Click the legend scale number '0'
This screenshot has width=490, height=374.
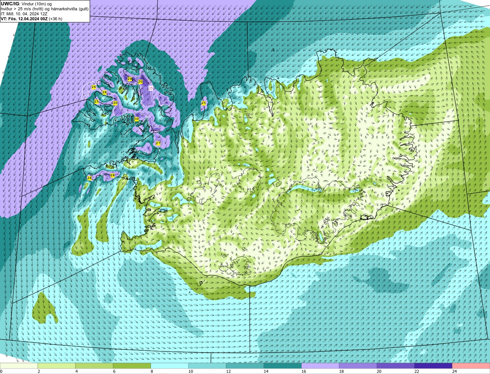[x=2, y=371]
